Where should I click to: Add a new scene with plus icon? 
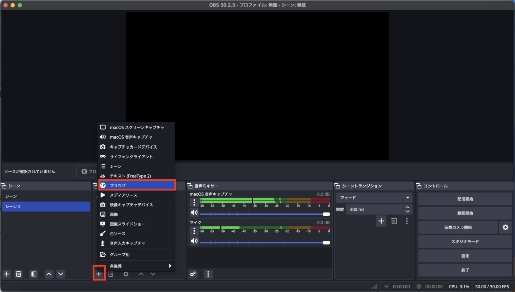(7, 274)
